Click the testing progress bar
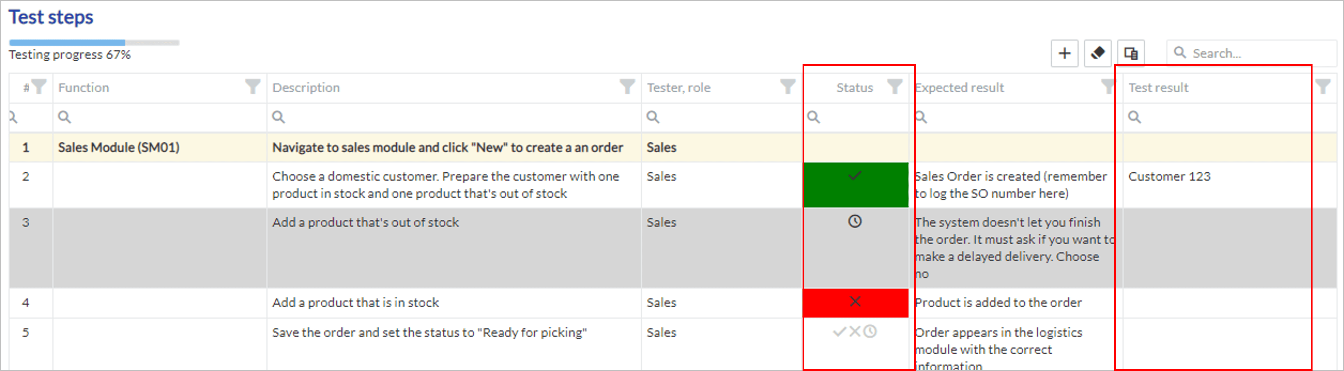 coord(94,42)
